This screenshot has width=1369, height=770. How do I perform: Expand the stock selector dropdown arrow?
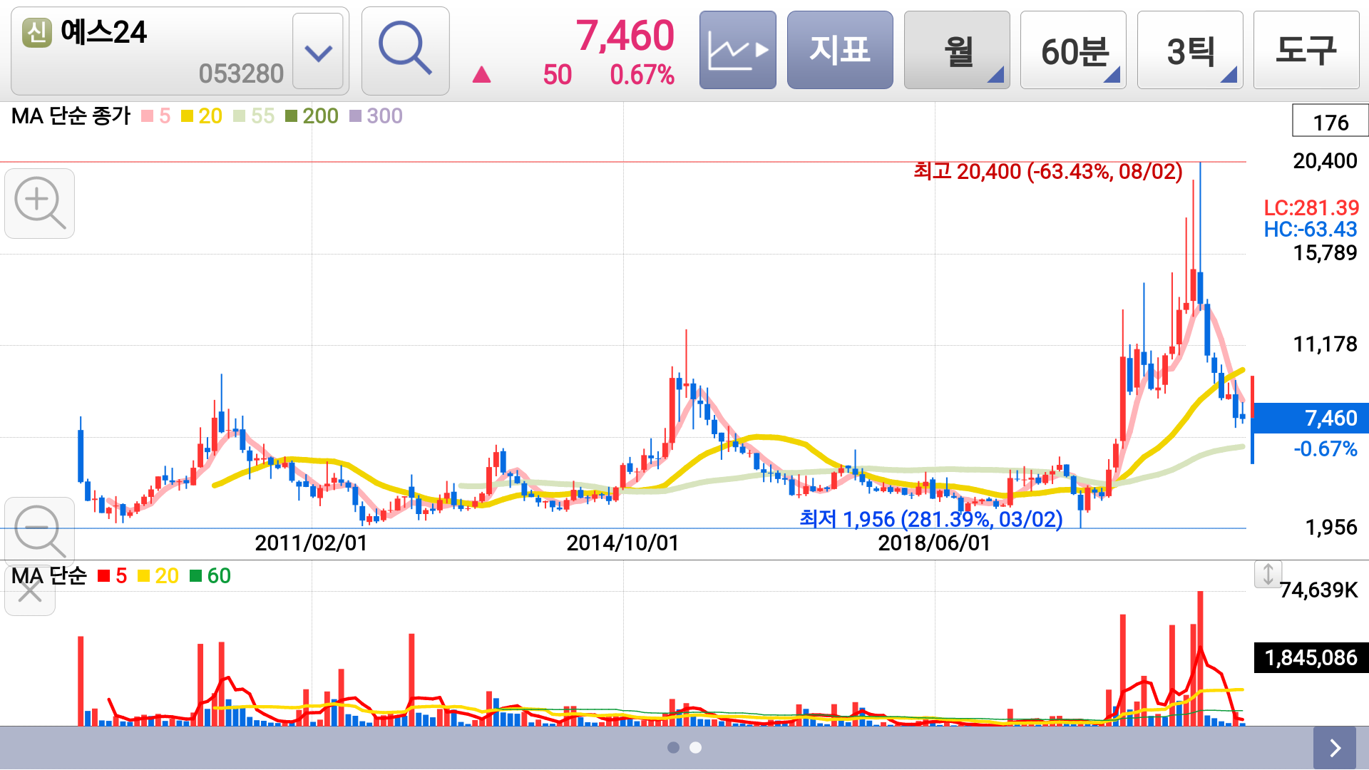[x=318, y=51]
